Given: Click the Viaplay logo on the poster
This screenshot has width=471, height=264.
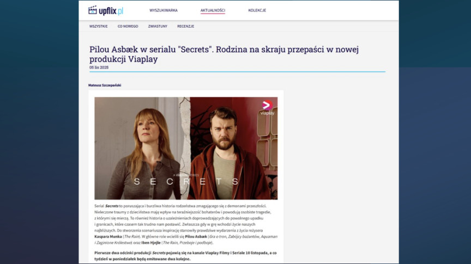Looking at the screenshot, I should tap(267, 108).
